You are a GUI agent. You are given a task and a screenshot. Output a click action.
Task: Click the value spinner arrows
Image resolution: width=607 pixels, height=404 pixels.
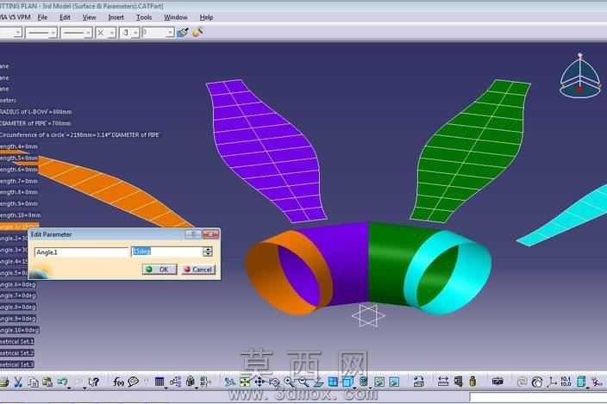208,252
